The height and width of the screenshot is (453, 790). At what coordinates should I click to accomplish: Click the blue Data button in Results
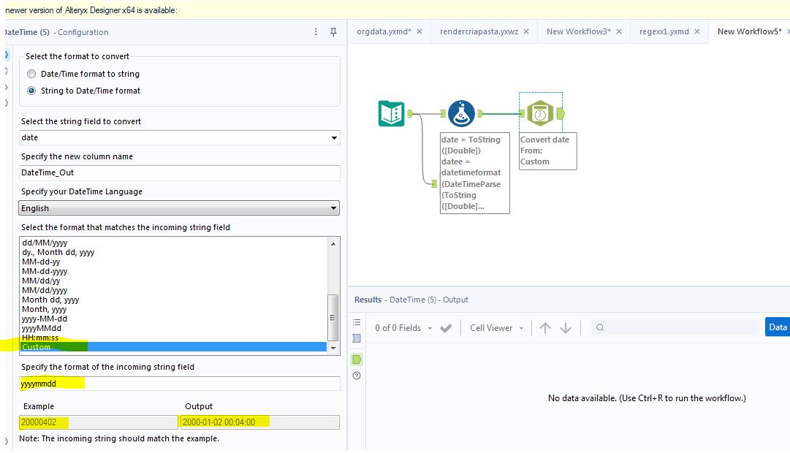(x=777, y=327)
